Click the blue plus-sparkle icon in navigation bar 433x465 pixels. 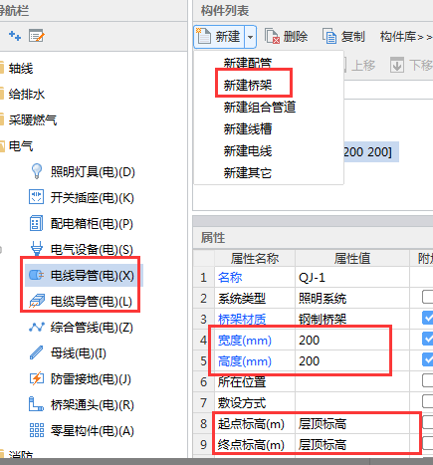click(14, 36)
